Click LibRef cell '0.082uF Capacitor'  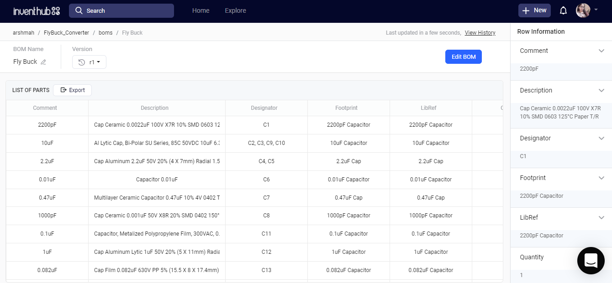coord(431,270)
